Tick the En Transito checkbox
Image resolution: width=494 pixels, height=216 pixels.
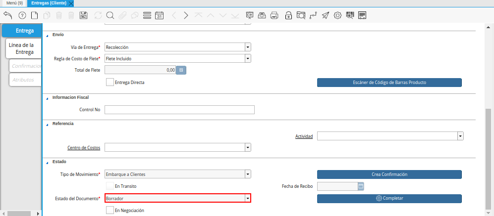[x=110, y=186]
